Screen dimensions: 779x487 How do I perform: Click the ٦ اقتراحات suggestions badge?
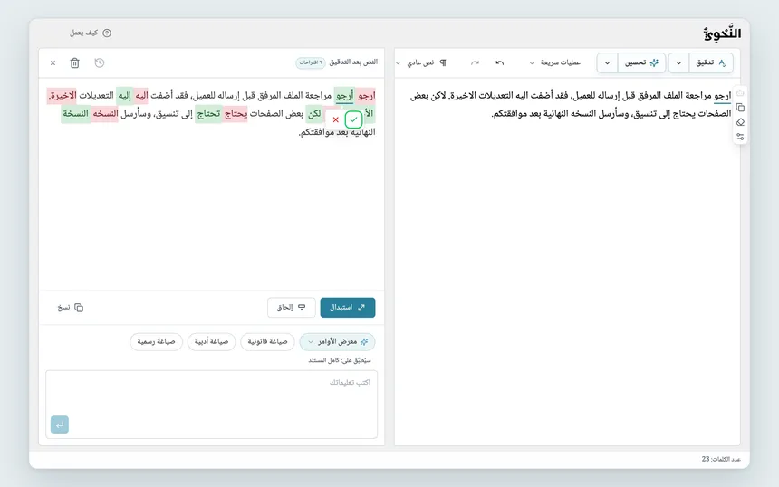[311, 62]
